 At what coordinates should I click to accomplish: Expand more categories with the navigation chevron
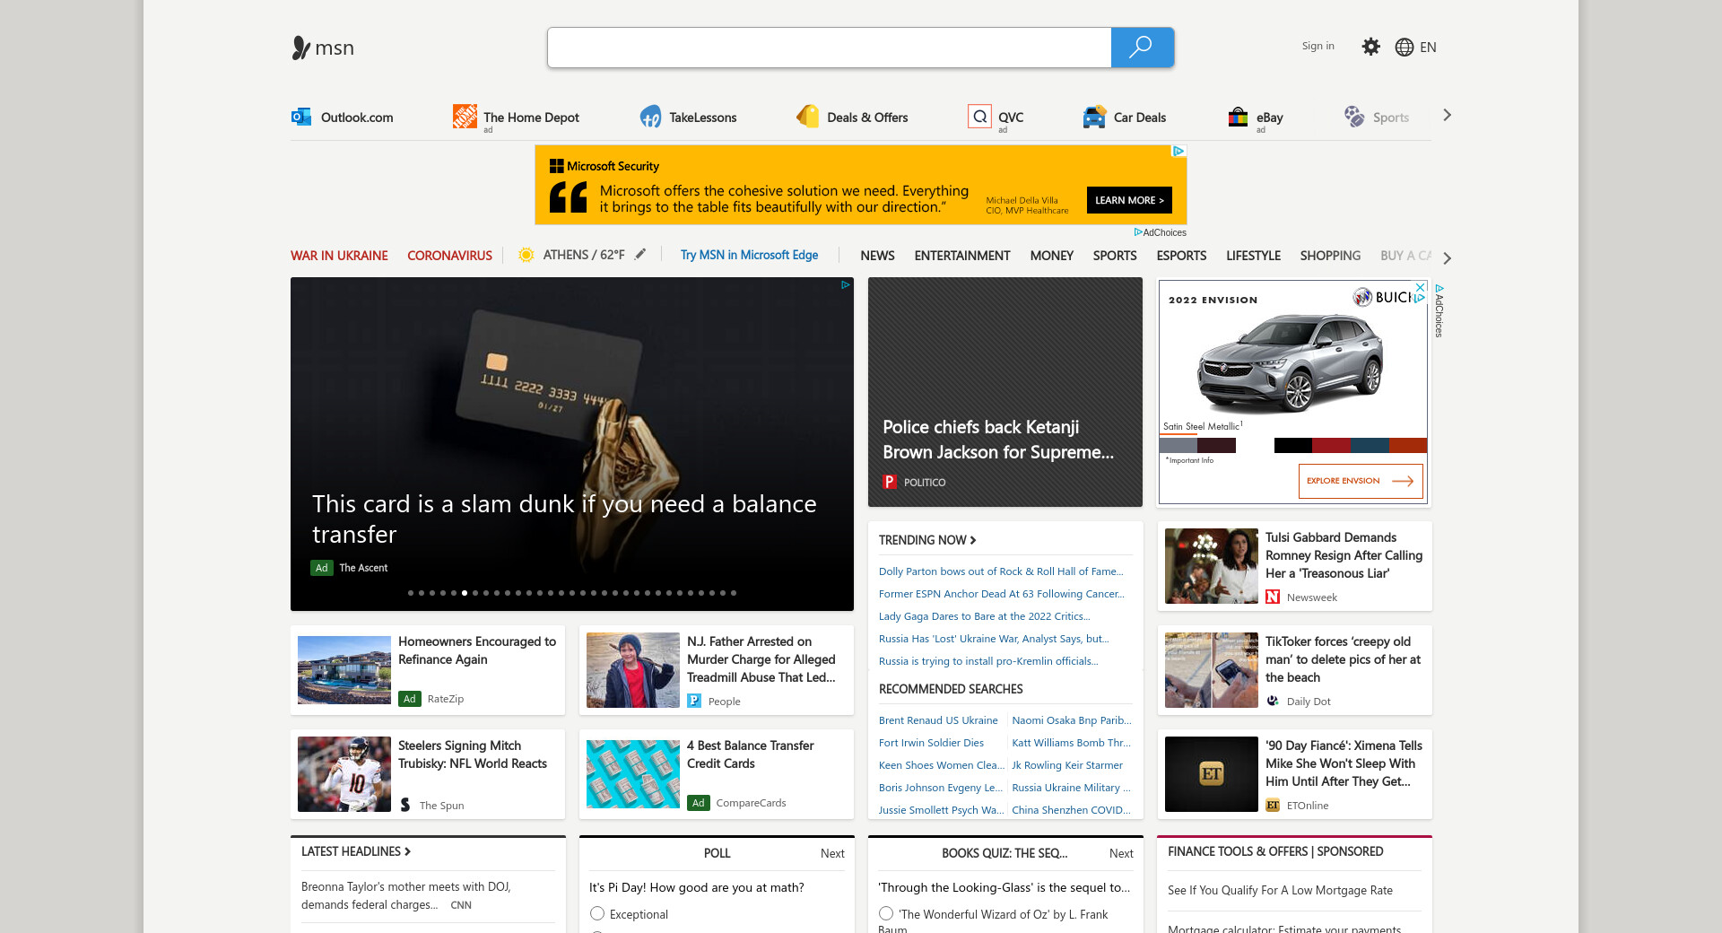1447,257
